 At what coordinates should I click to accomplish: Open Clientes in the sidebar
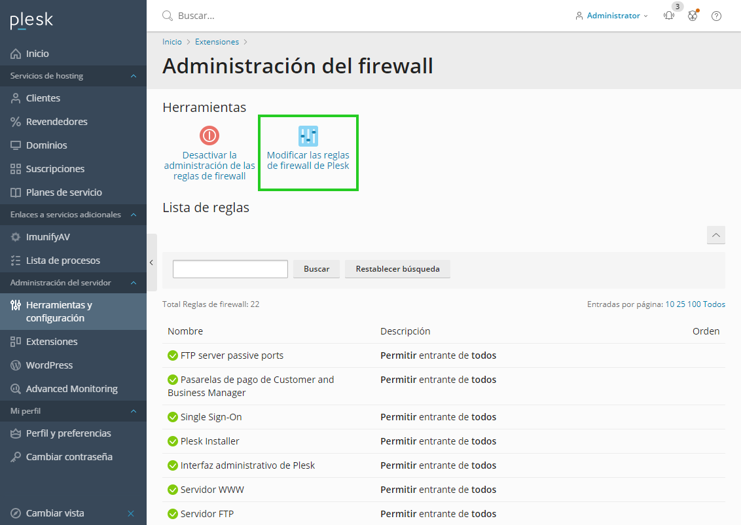pyautogui.click(x=43, y=98)
